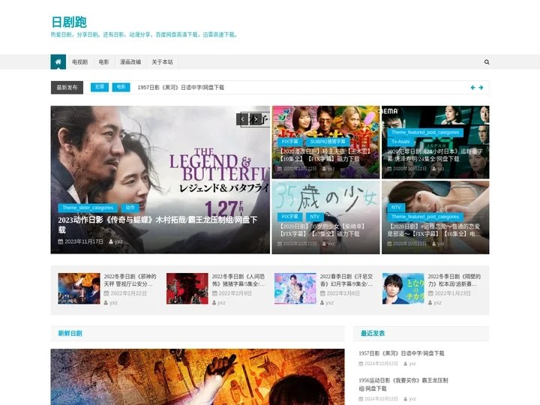Open 2023动作日影《传奇与蝴蝶》 post title
The image size is (540, 405).
(157, 224)
